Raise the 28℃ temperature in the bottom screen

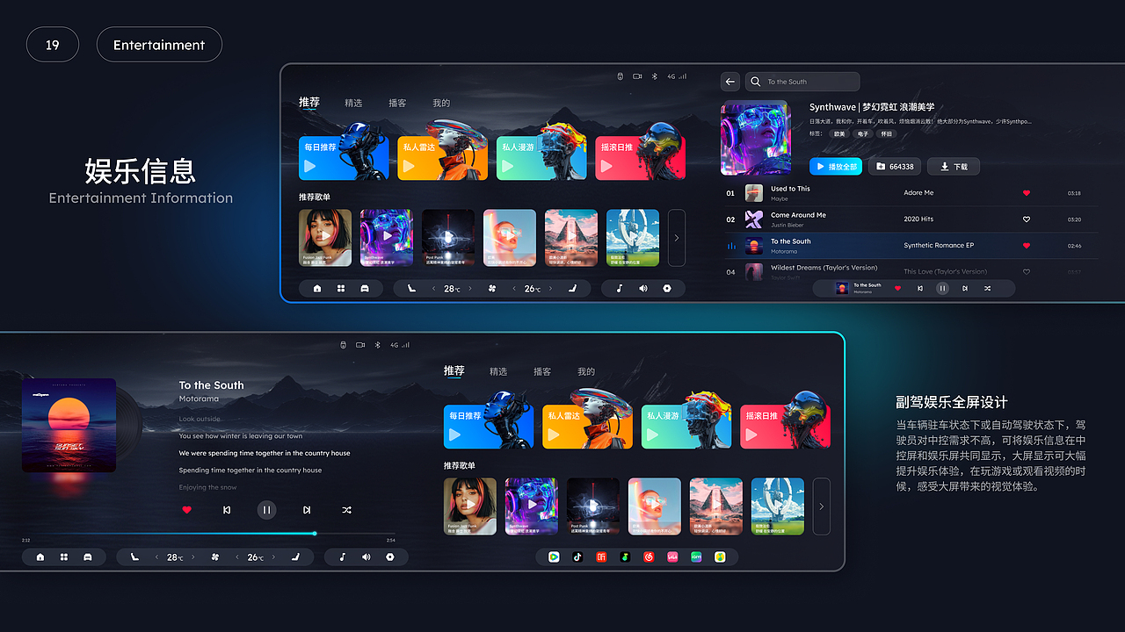tap(193, 557)
